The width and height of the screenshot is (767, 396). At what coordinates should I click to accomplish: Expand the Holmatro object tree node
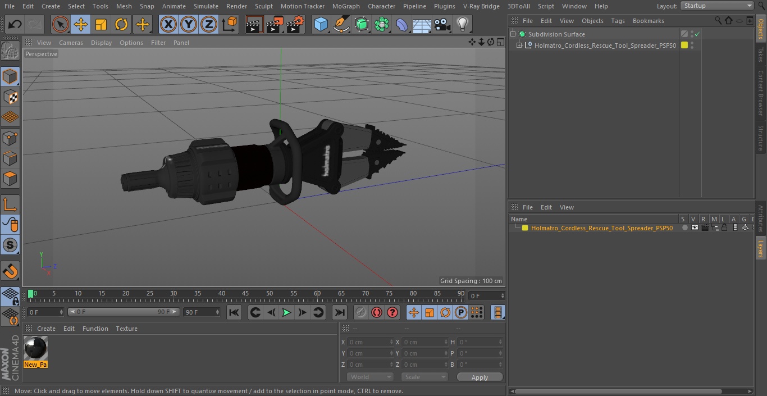[519, 45]
